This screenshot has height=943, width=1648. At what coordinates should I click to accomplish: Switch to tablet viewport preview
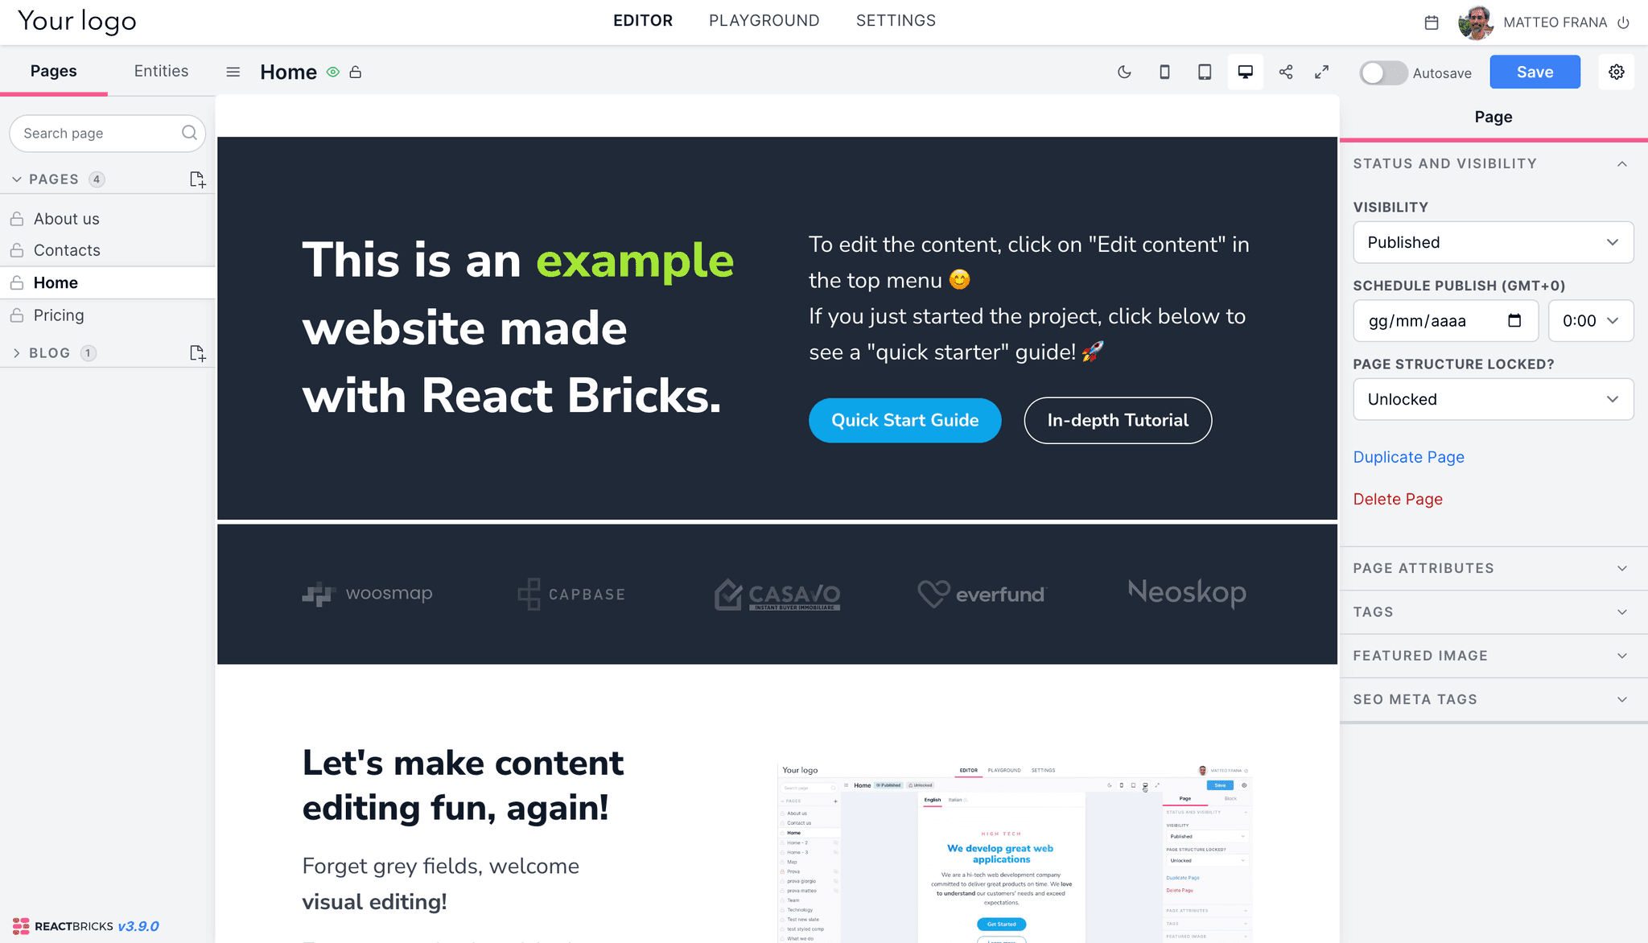(1203, 72)
